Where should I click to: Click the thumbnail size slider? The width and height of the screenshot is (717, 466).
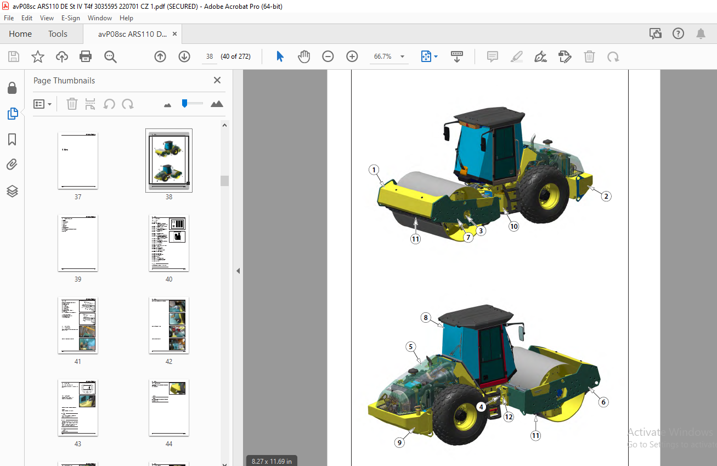click(185, 103)
